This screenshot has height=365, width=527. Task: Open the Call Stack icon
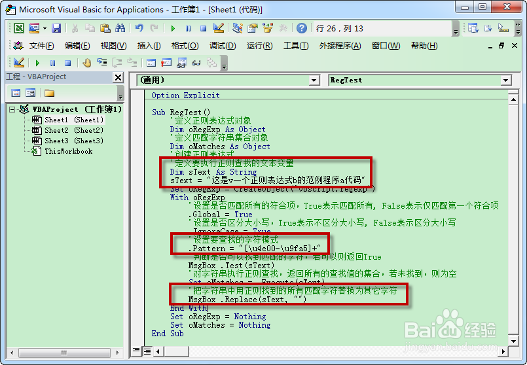click(211, 63)
